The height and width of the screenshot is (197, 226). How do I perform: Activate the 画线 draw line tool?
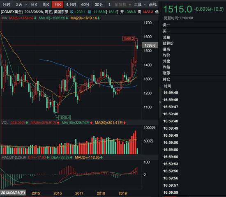click(x=152, y=5)
